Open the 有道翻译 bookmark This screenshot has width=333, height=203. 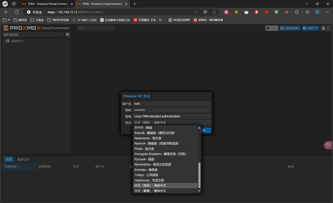149,20
